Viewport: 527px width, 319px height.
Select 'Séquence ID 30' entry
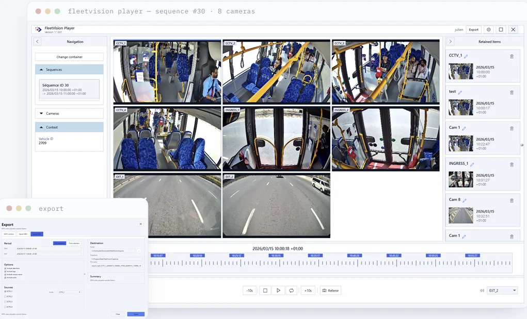tap(69, 89)
